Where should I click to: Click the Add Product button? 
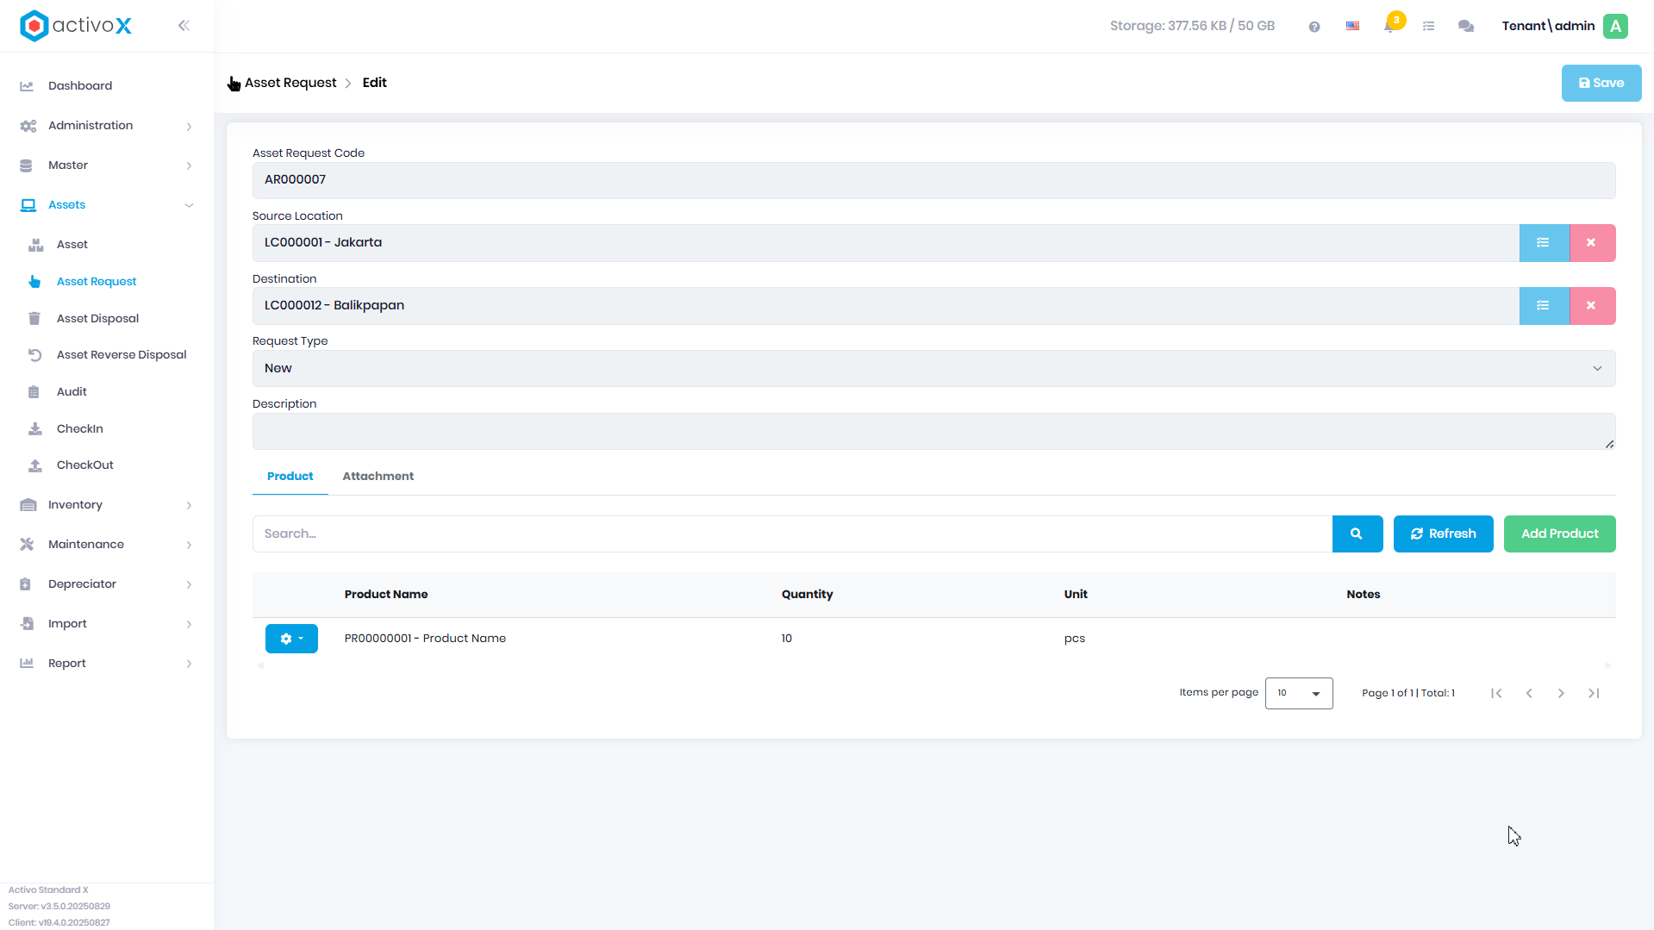pyautogui.click(x=1560, y=534)
